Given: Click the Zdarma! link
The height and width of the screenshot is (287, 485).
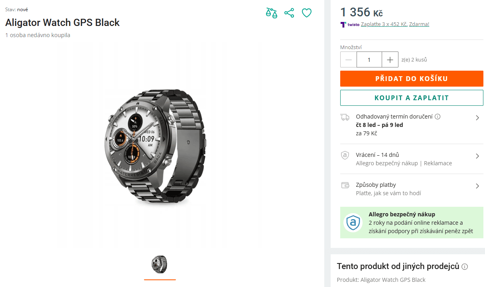Looking at the screenshot, I should click(418, 24).
